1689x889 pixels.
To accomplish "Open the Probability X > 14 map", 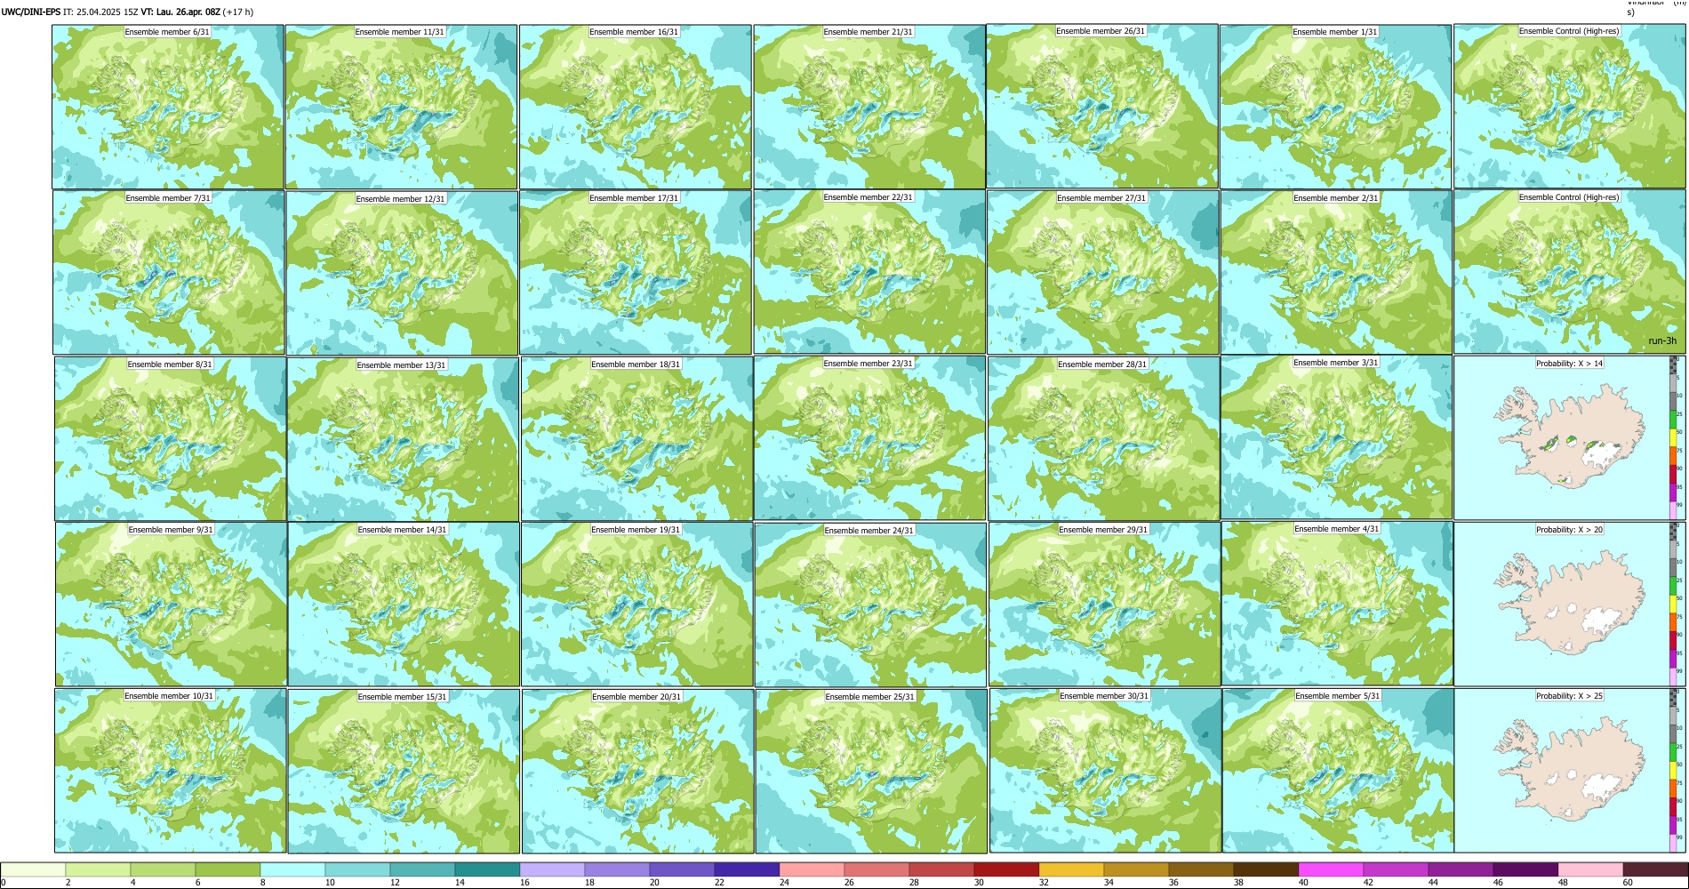I will click(x=1570, y=438).
